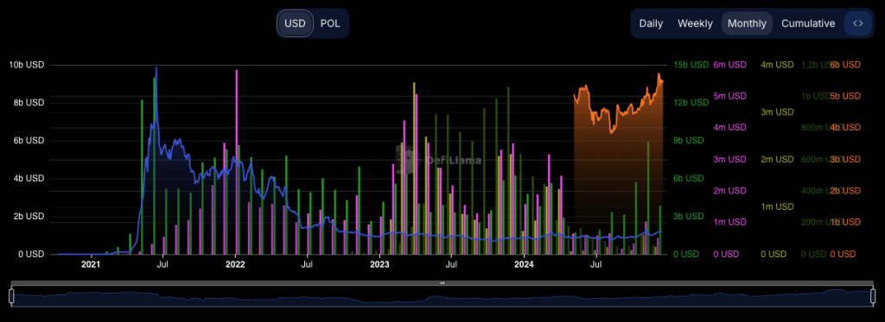The image size is (885, 322).
Task: Select the Cumulative view tab
Action: pos(808,23)
